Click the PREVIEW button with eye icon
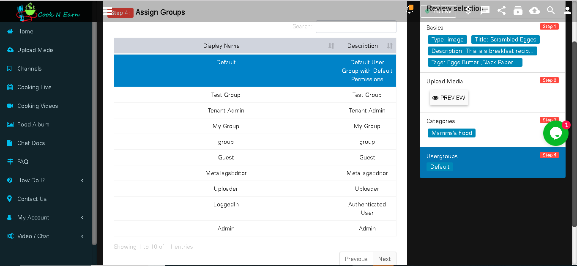This screenshot has height=266, width=577. point(449,98)
